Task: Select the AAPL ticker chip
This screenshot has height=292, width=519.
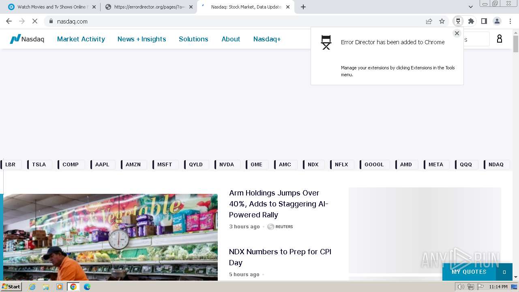Action: [102, 164]
